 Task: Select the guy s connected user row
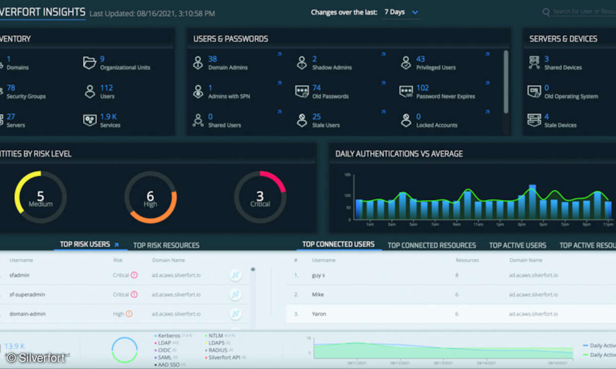click(x=451, y=275)
